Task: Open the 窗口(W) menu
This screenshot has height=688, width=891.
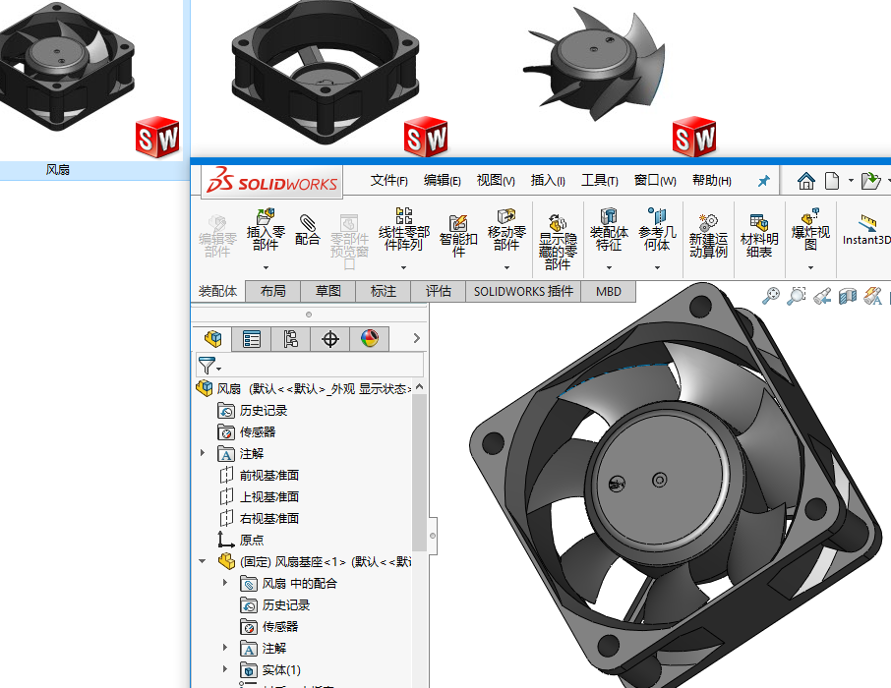Action: 655,181
